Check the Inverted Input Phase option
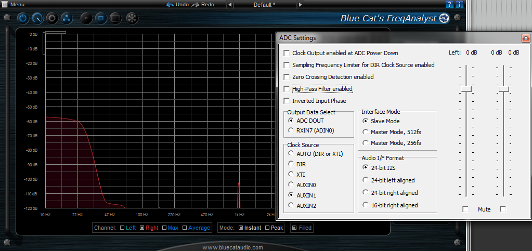The image size is (532, 251). pos(287,101)
